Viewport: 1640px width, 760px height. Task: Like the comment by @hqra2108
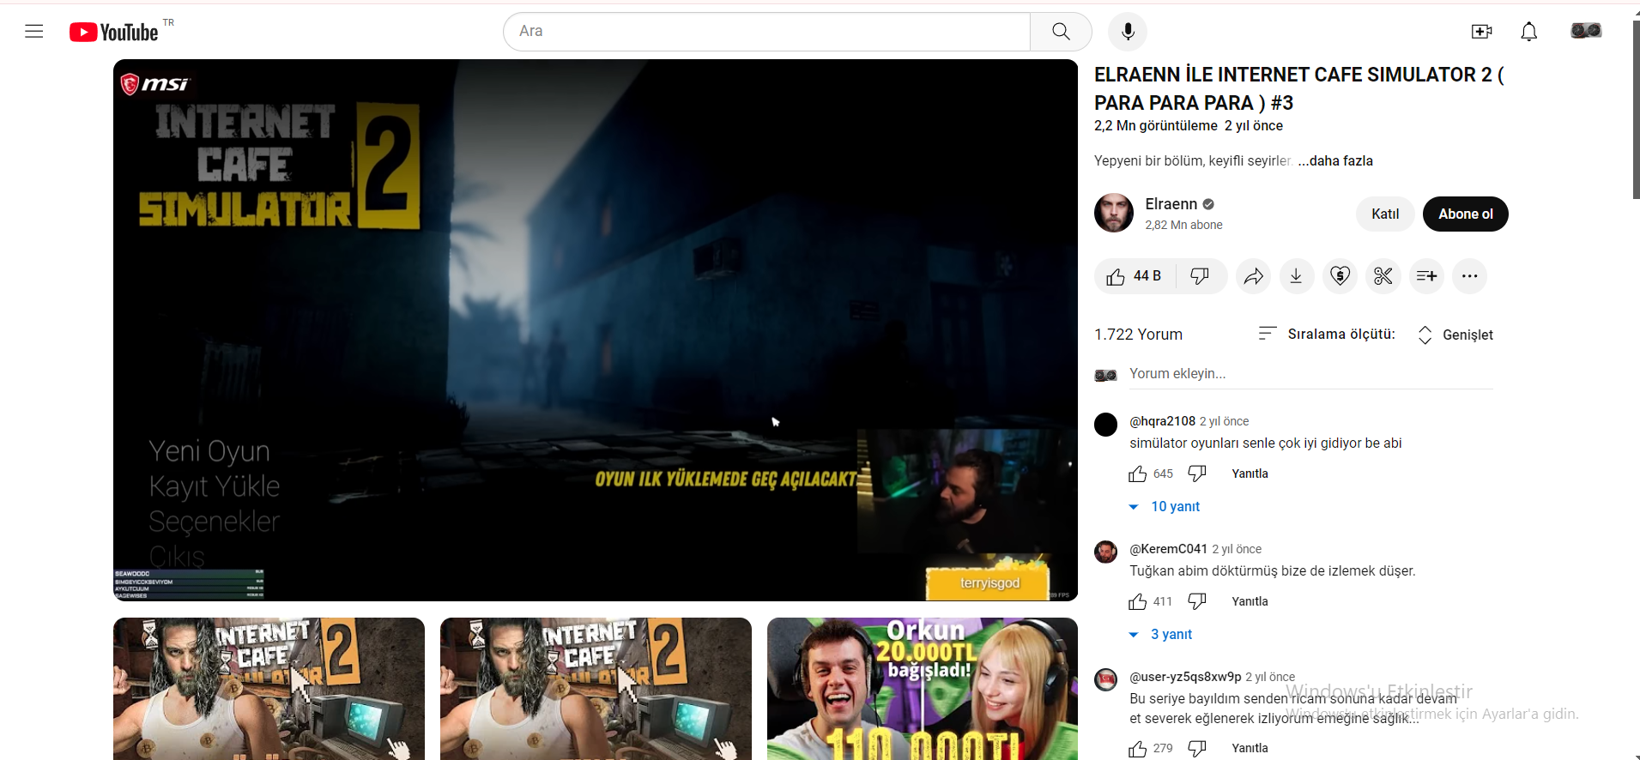[x=1138, y=473]
